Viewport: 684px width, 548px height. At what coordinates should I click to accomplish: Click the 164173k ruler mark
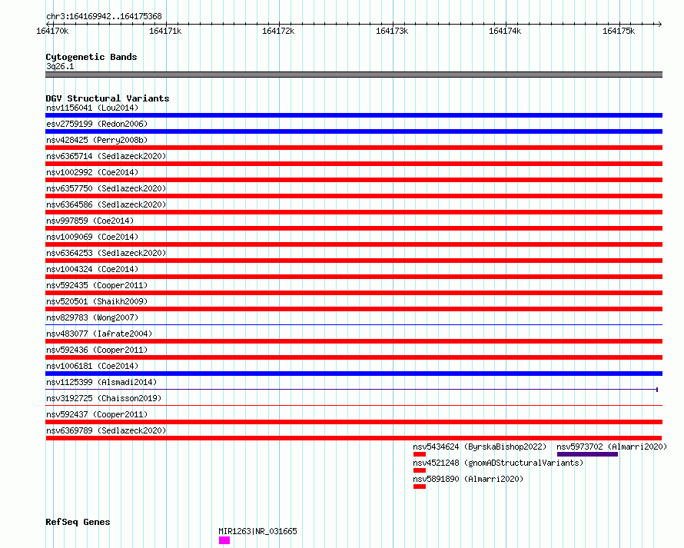click(x=392, y=31)
